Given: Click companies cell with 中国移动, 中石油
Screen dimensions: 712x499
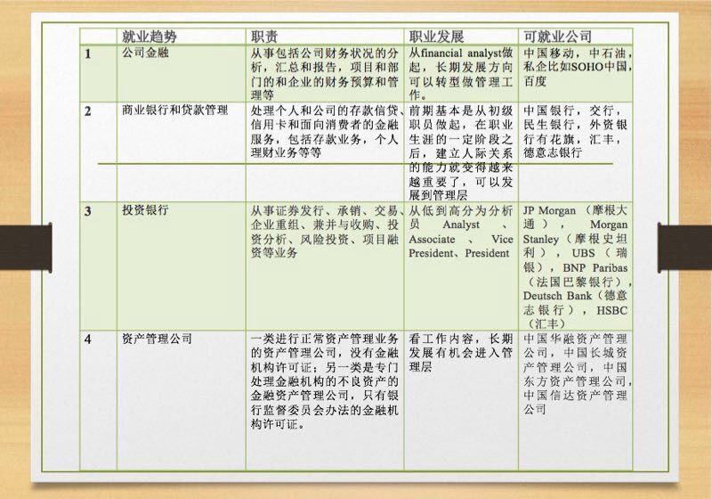Looking at the screenshot, I should (575, 73).
